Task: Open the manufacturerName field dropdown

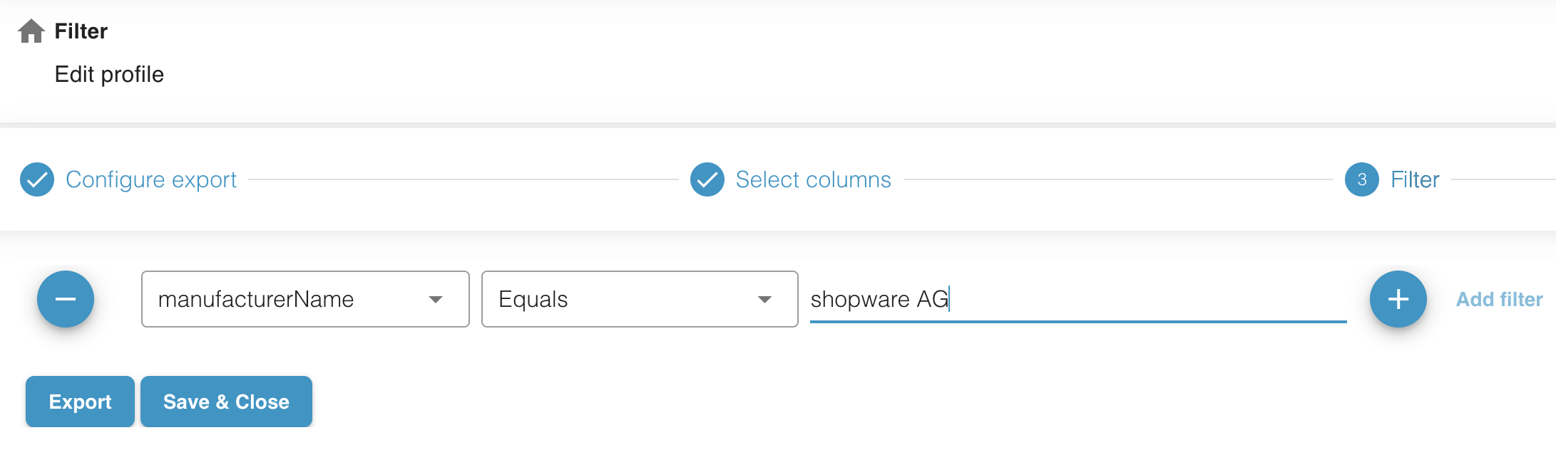Action: (x=304, y=299)
